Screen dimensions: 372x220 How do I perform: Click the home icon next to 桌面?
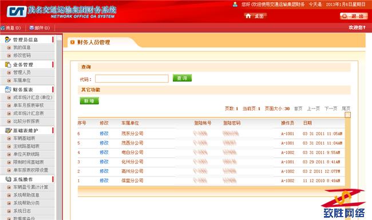248,16
